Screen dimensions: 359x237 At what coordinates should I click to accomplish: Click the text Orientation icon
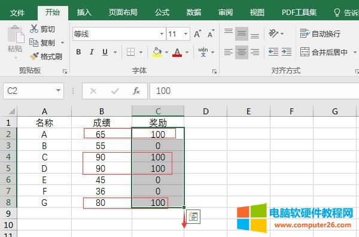[273, 34]
